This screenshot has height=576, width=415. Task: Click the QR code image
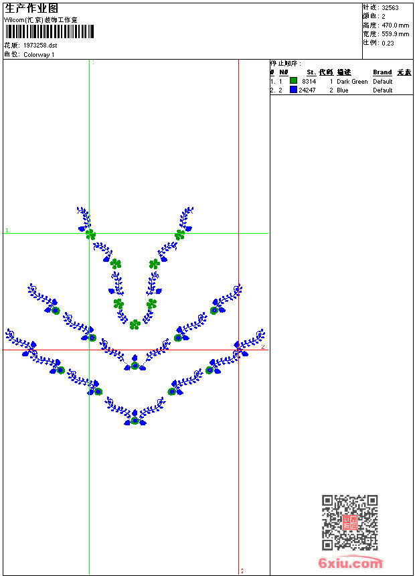[350, 522]
